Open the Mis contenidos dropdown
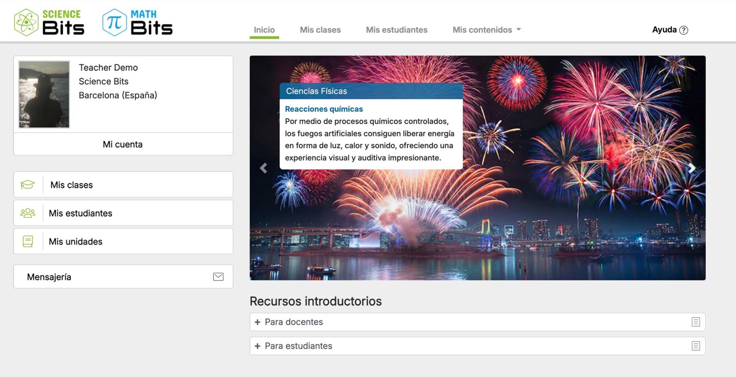736x377 pixels. (486, 30)
